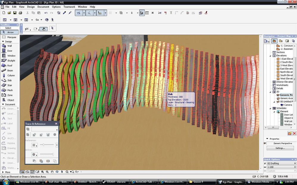The width and height of the screenshot is (297, 185).
Task: Select the Roof tool
Action: click(10, 66)
